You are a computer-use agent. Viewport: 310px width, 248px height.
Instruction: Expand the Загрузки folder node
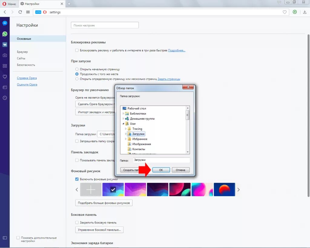126,134
